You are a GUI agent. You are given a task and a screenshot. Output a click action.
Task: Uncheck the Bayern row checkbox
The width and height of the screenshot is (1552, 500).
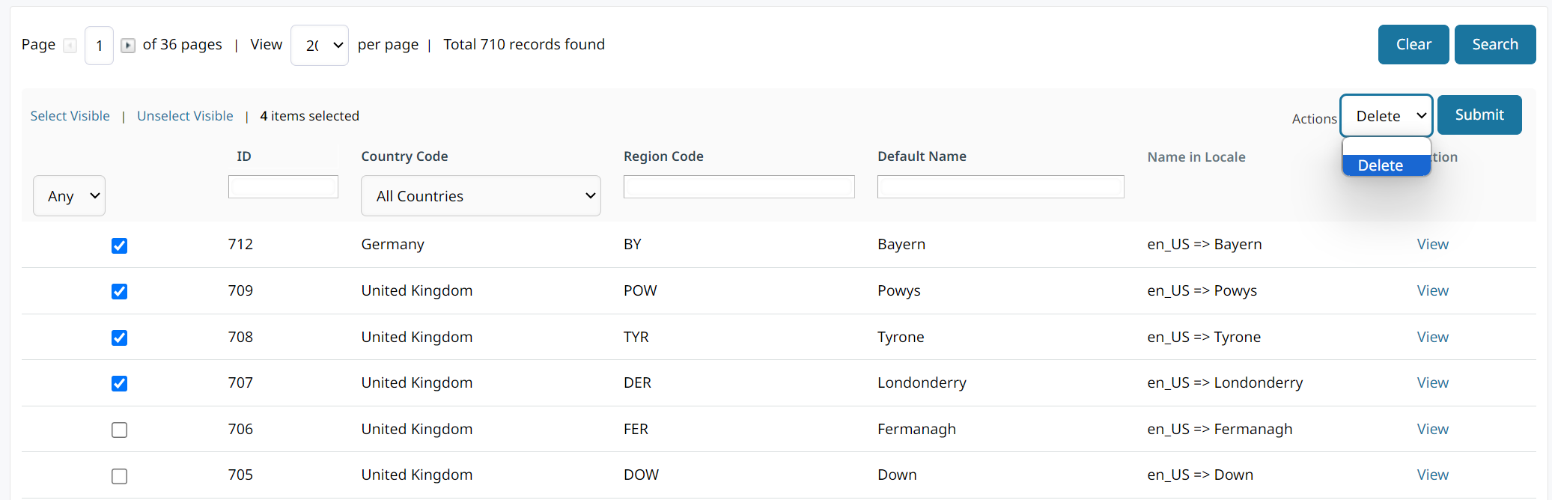tap(119, 246)
